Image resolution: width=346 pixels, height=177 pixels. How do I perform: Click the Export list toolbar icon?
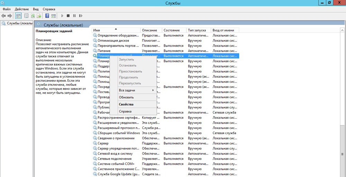39,16
